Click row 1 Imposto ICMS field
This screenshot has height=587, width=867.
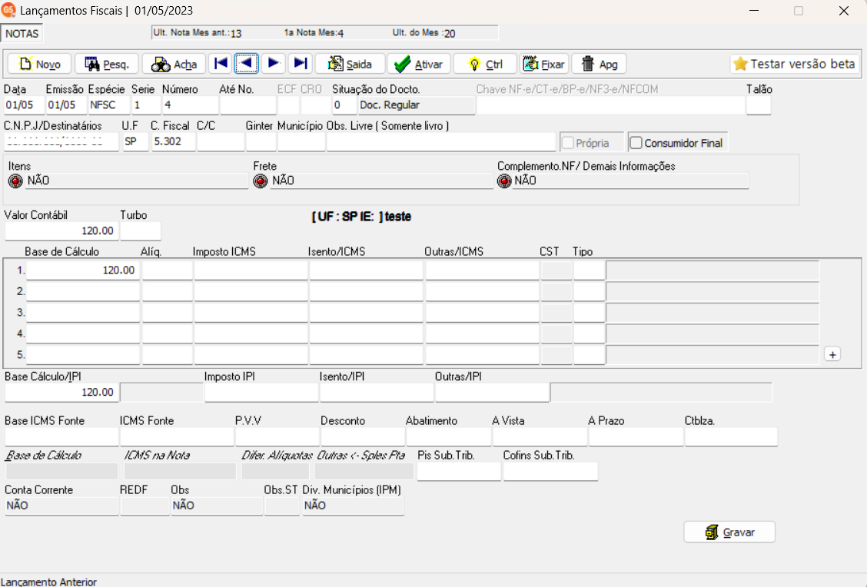click(251, 270)
